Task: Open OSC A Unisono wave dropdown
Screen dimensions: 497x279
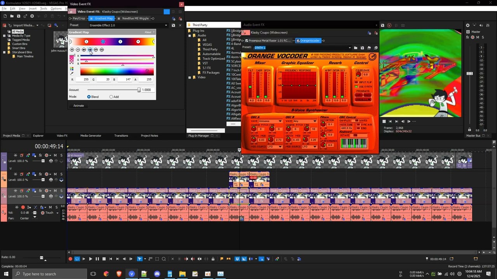Action: pos(280,121)
